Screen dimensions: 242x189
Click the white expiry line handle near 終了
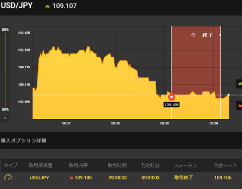[220, 35]
